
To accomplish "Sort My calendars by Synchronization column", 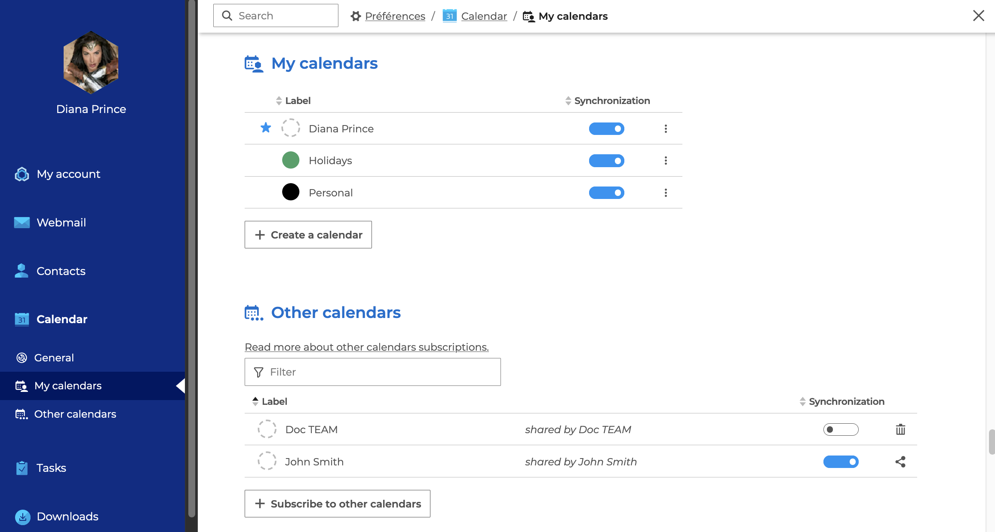I will coord(611,101).
